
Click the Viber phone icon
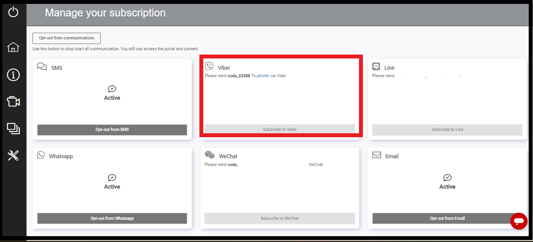(209, 66)
